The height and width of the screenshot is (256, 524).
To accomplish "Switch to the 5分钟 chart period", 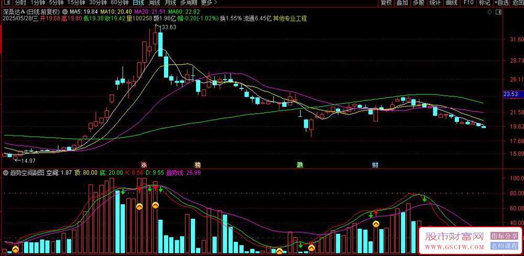I will pyautogui.click(x=56, y=3).
